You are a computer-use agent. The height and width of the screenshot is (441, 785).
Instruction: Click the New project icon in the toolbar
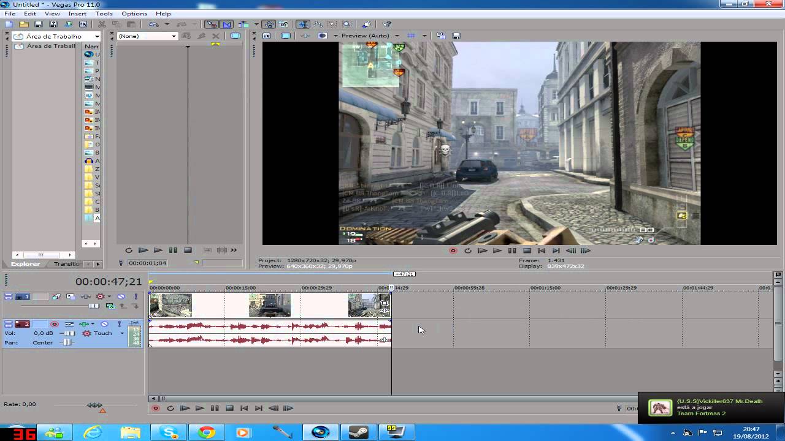9,24
